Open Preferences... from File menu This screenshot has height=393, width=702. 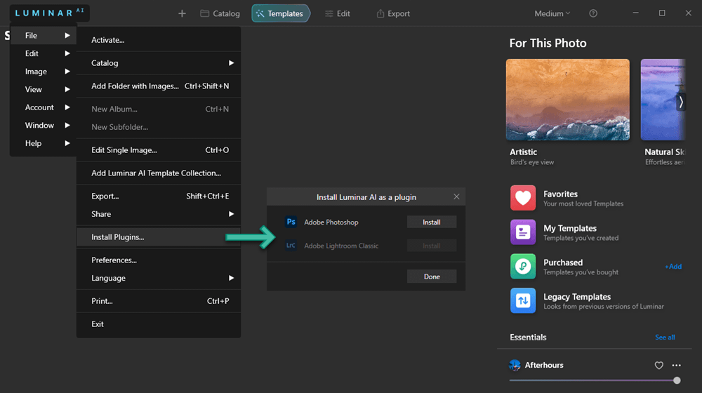[159, 260]
